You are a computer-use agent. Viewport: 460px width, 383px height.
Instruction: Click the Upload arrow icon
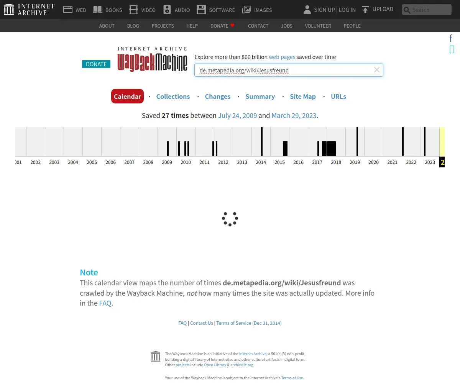365,10
